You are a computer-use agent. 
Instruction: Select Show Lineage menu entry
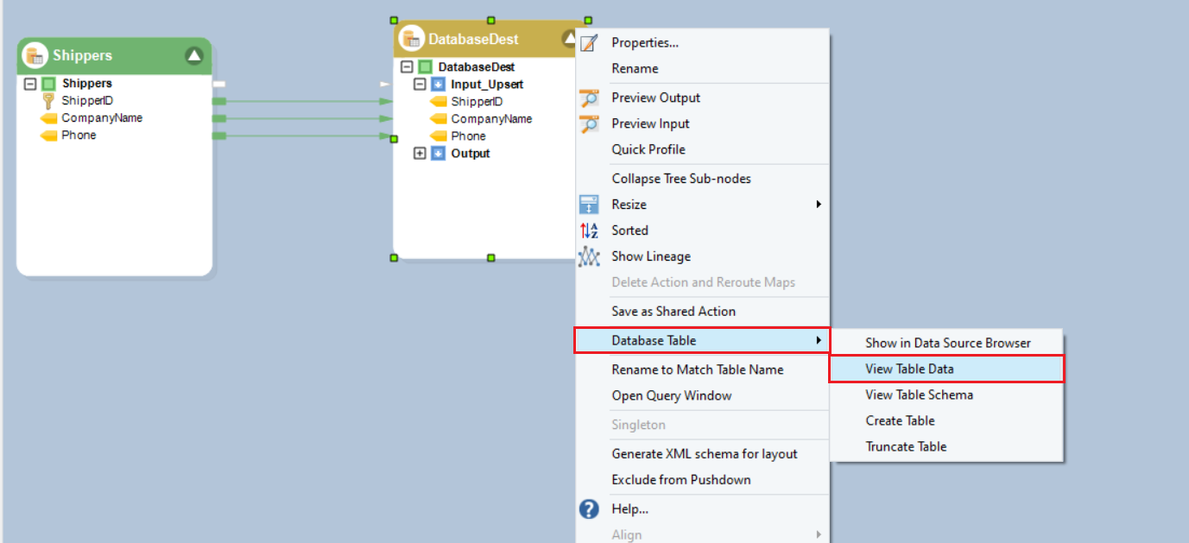tap(702, 256)
